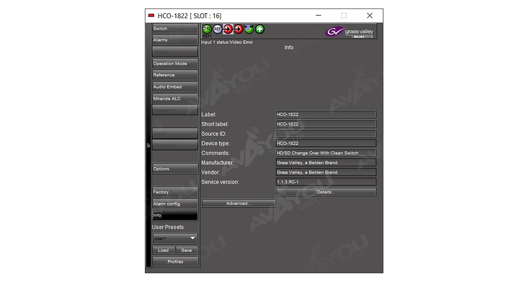Image resolution: width=505 pixels, height=284 pixels.
Task: Click the Grass Valley logo
Action: (350, 32)
